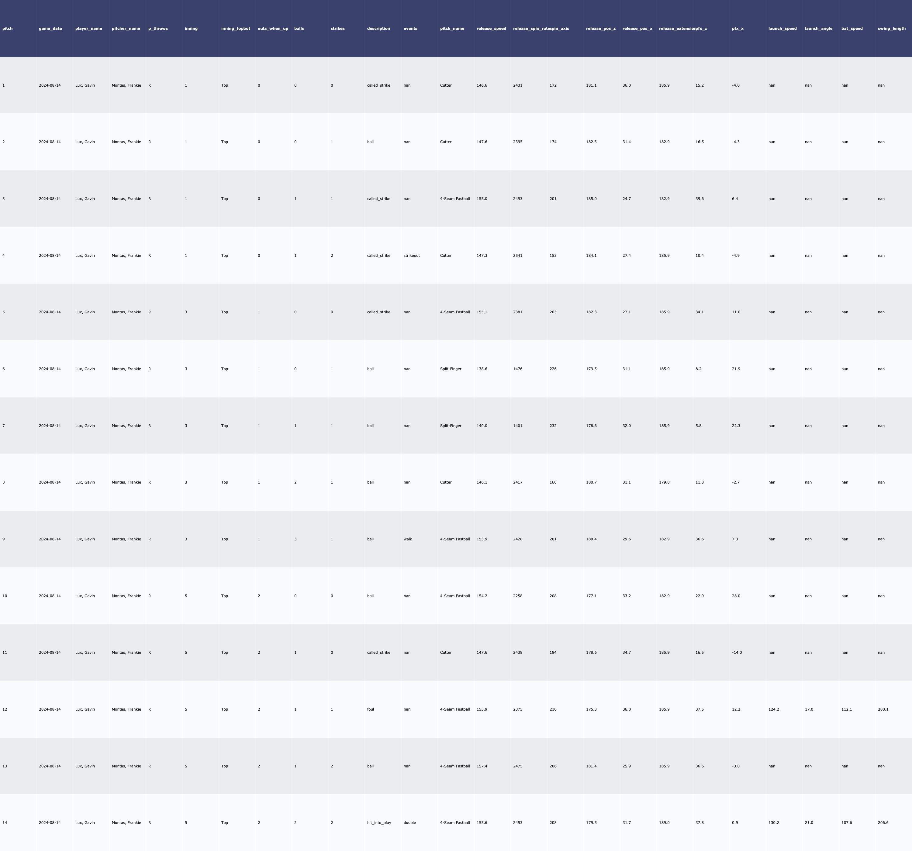Click the game_date column header

point(50,29)
